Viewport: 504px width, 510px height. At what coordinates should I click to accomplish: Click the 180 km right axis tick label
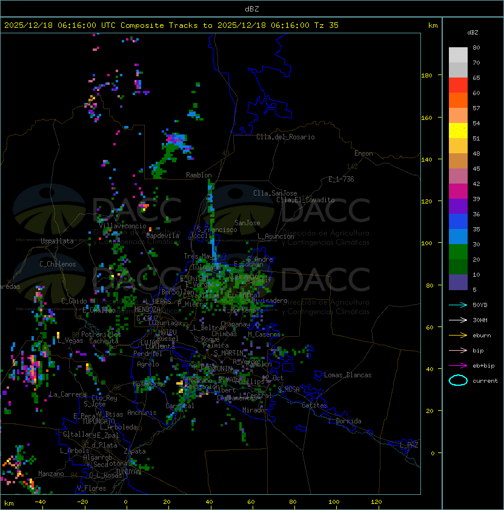[x=426, y=76]
